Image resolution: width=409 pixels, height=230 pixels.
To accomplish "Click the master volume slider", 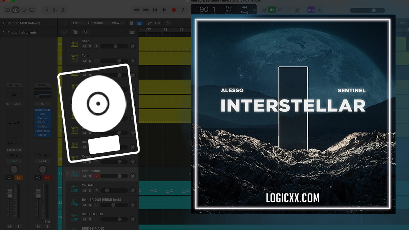I will pos(367,10).
